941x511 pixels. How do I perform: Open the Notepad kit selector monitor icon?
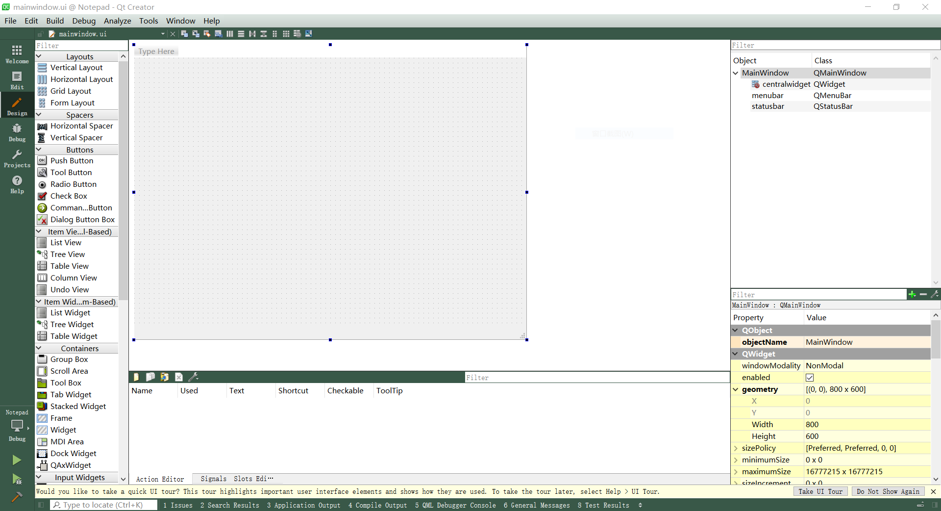click(17, 425)
